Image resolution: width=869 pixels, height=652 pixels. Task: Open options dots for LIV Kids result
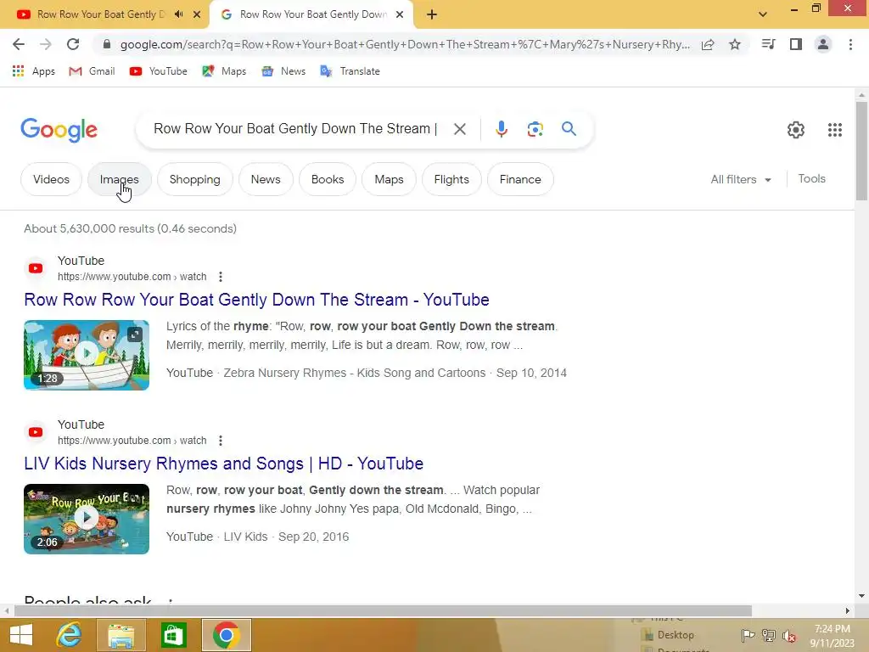pos(221,441)
